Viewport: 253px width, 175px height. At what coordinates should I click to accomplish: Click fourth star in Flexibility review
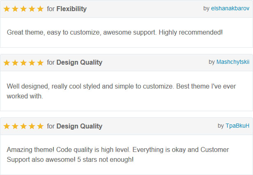coord(32,9)
